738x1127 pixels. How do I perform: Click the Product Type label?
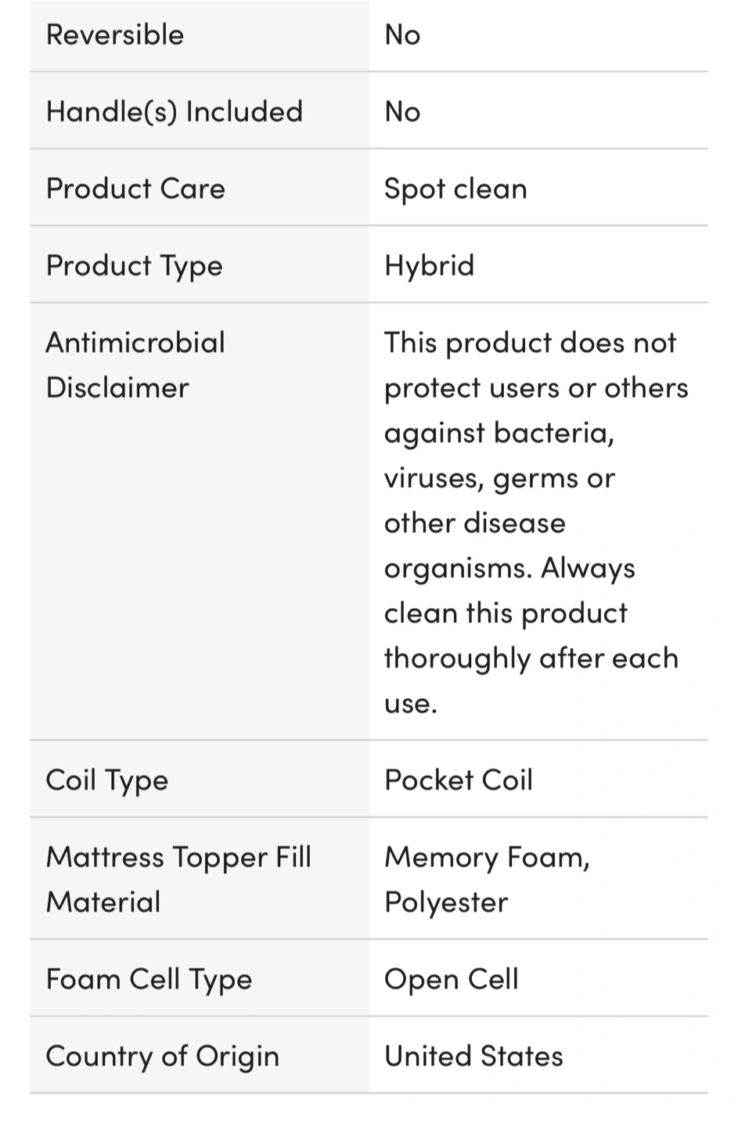135,266
